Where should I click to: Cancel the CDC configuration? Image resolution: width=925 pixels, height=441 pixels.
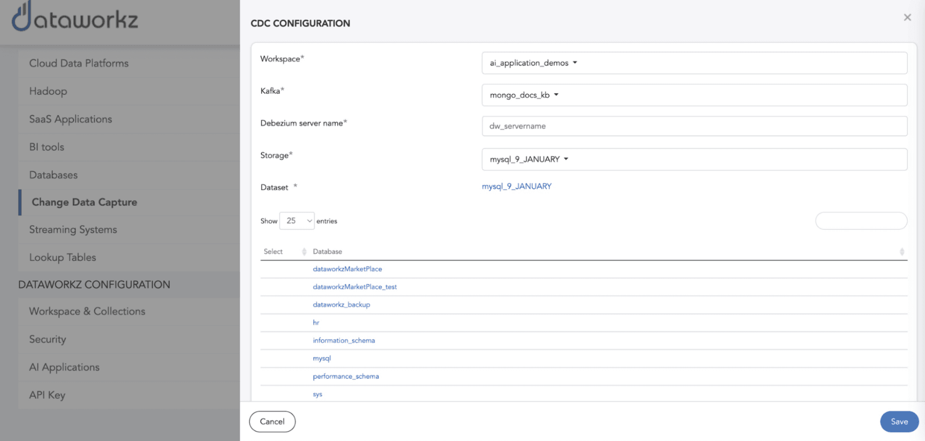(272, 422)
